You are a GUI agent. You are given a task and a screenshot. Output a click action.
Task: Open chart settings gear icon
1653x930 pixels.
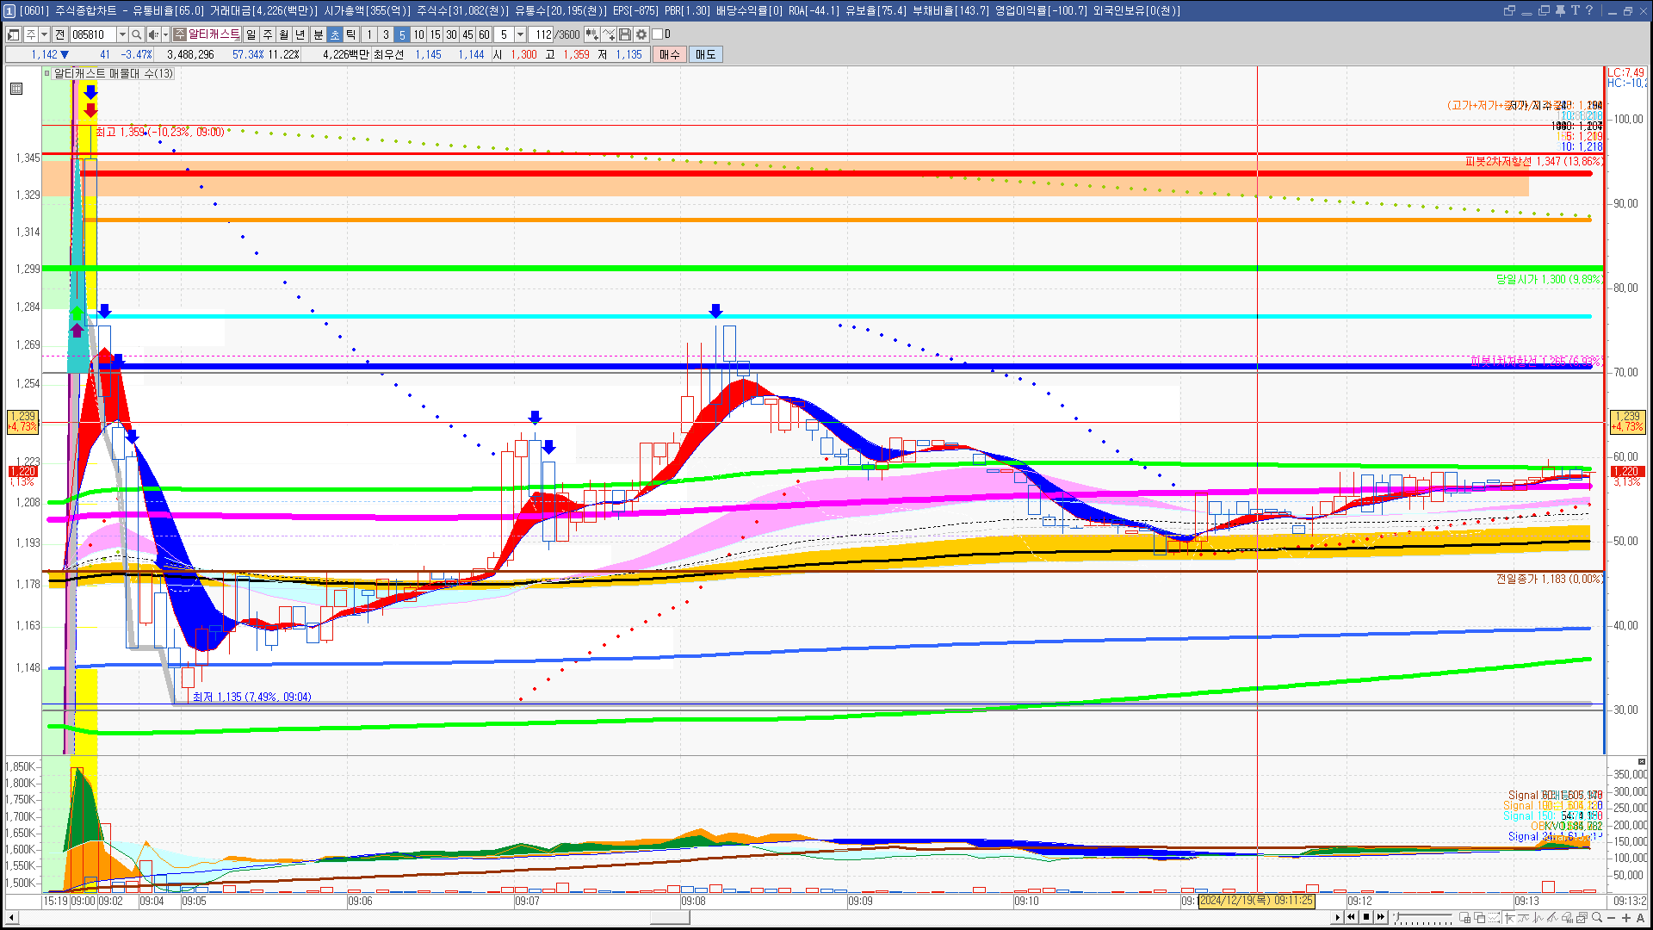coord(641,34)
